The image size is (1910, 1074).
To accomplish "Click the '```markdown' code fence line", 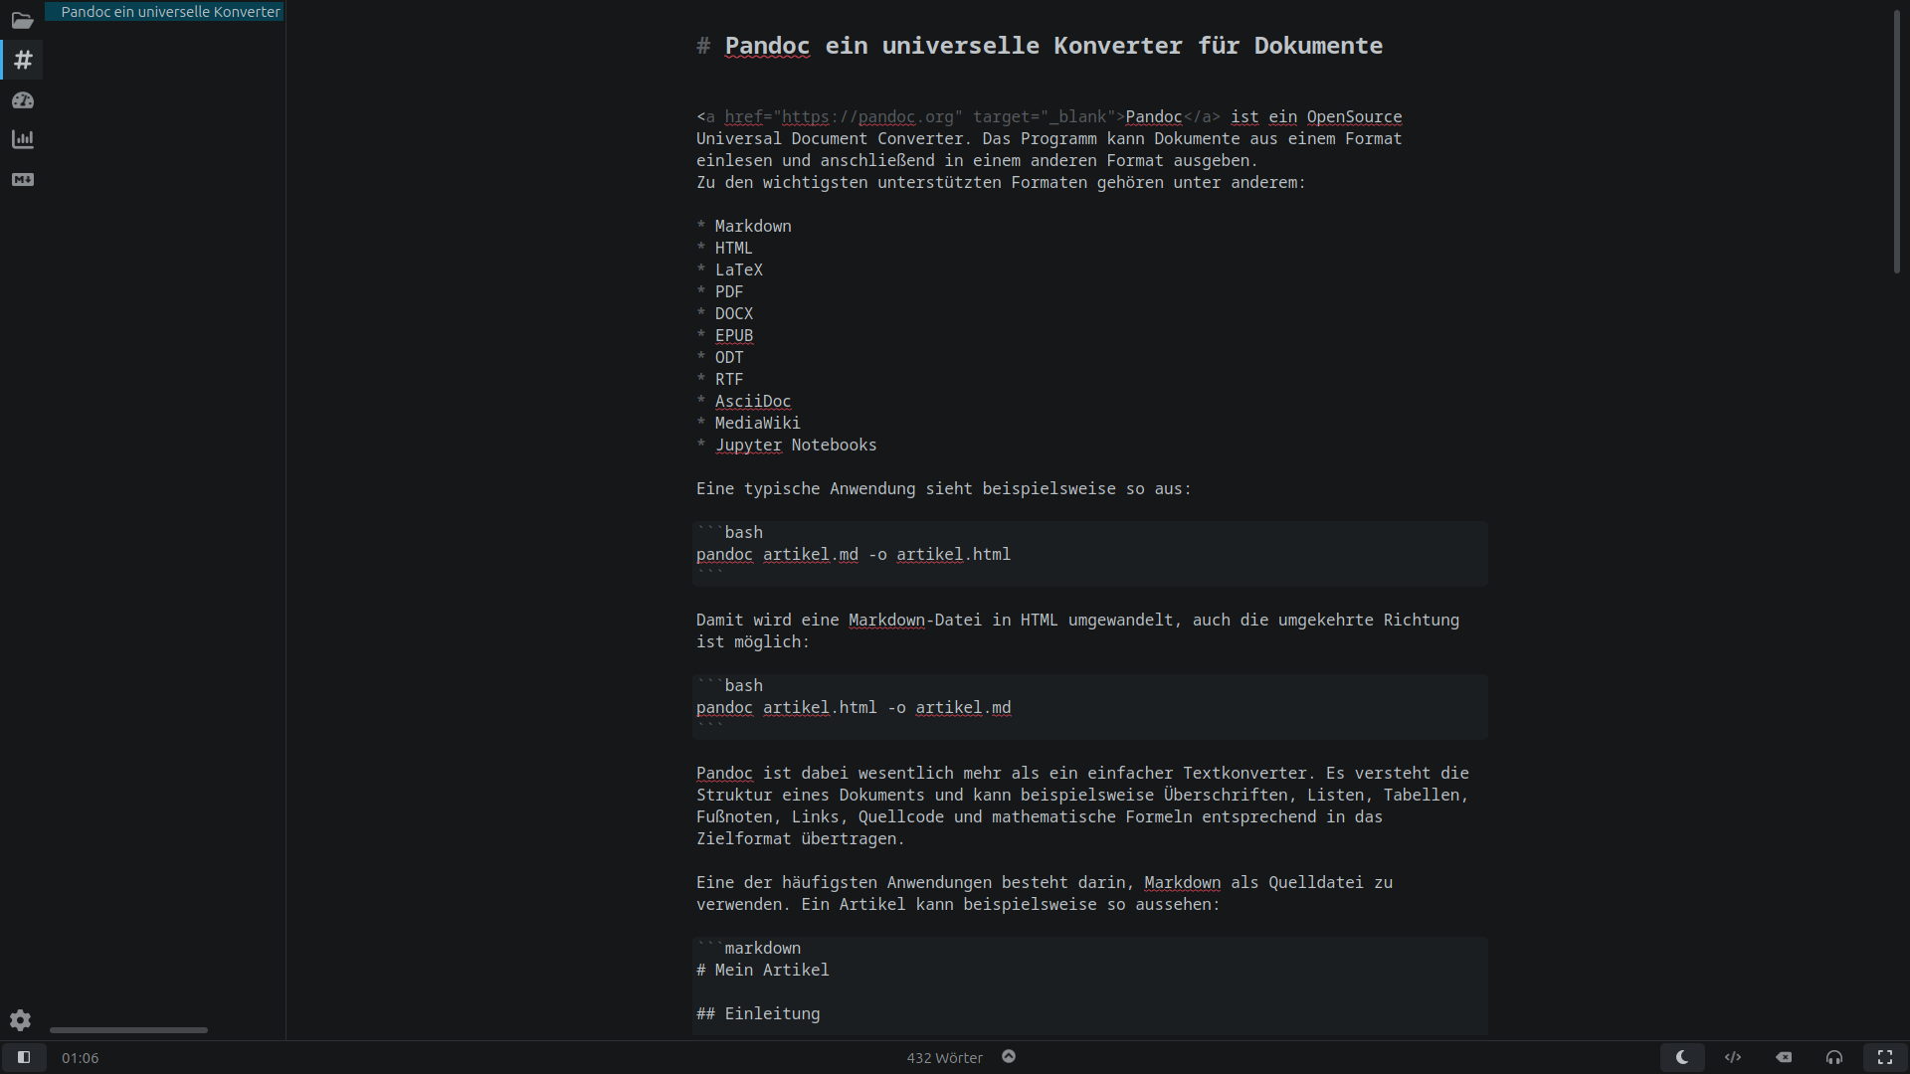I will pyautogui.click(x=748, y=948).
